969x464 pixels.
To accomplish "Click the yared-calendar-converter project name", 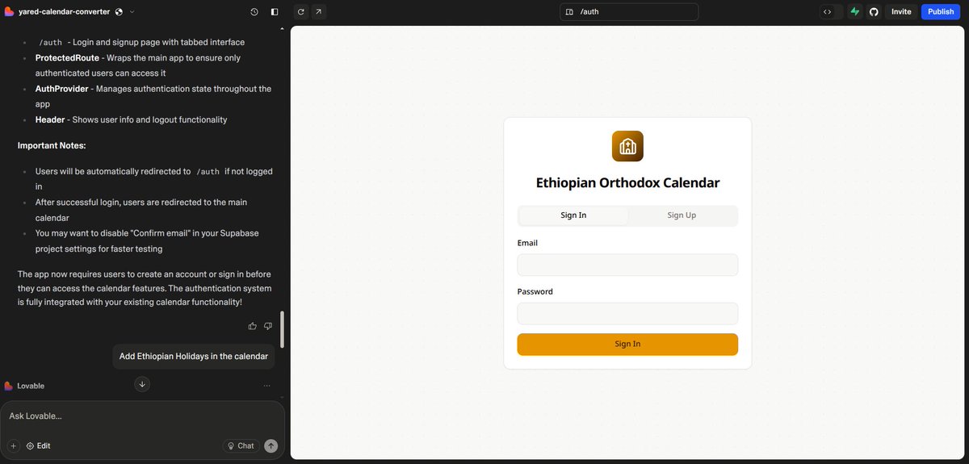I will [x=64, y=12].
